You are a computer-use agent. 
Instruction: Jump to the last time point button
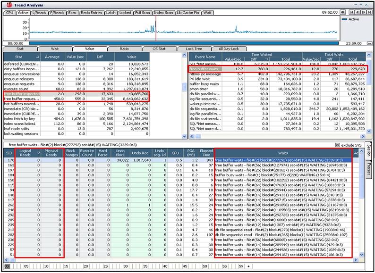[370, 12]
